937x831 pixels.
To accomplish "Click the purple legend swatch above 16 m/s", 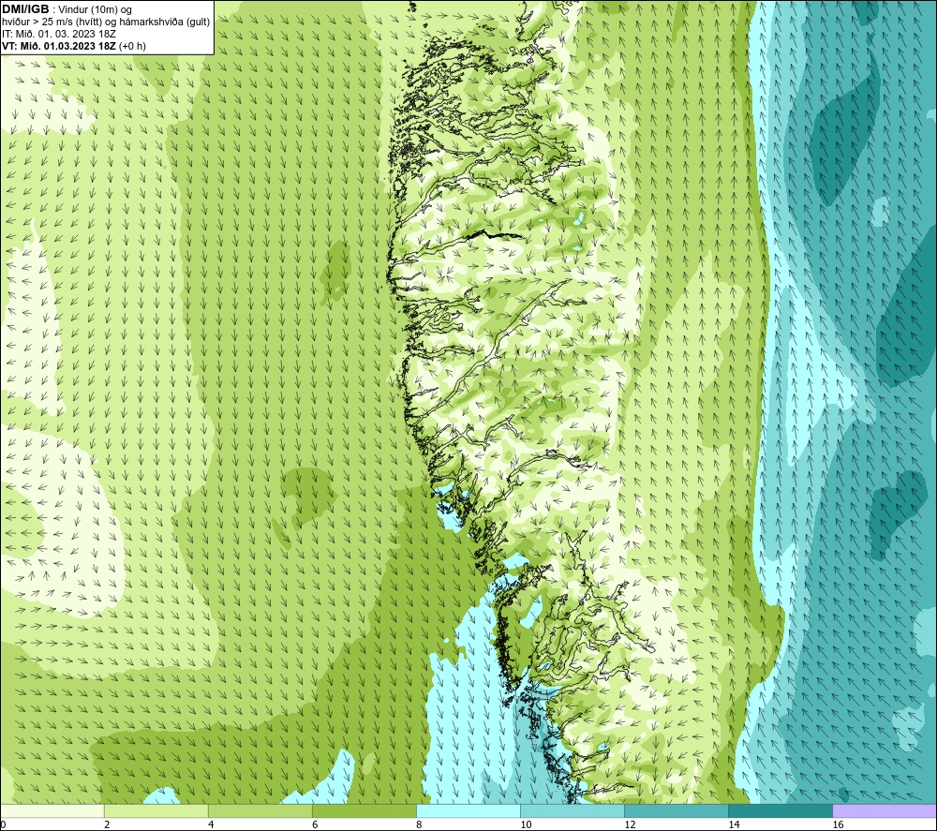I will (885, 811).
